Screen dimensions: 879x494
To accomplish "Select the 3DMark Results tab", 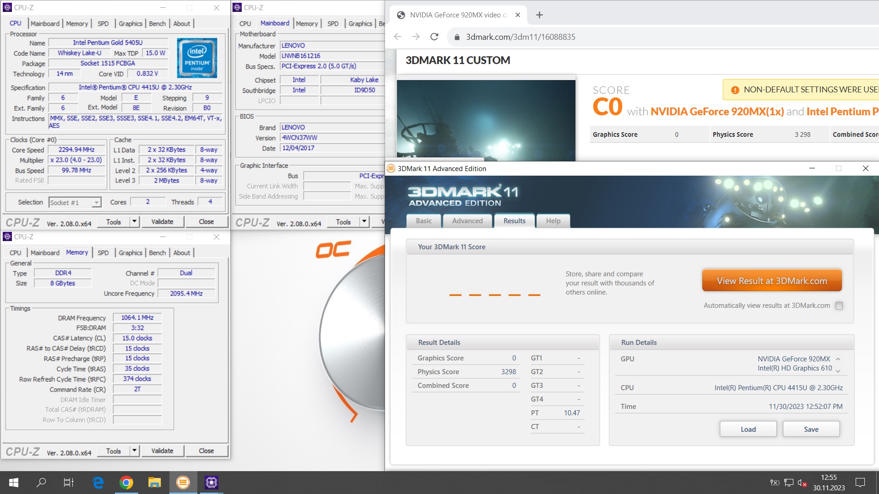I will (x=515, y=221).
